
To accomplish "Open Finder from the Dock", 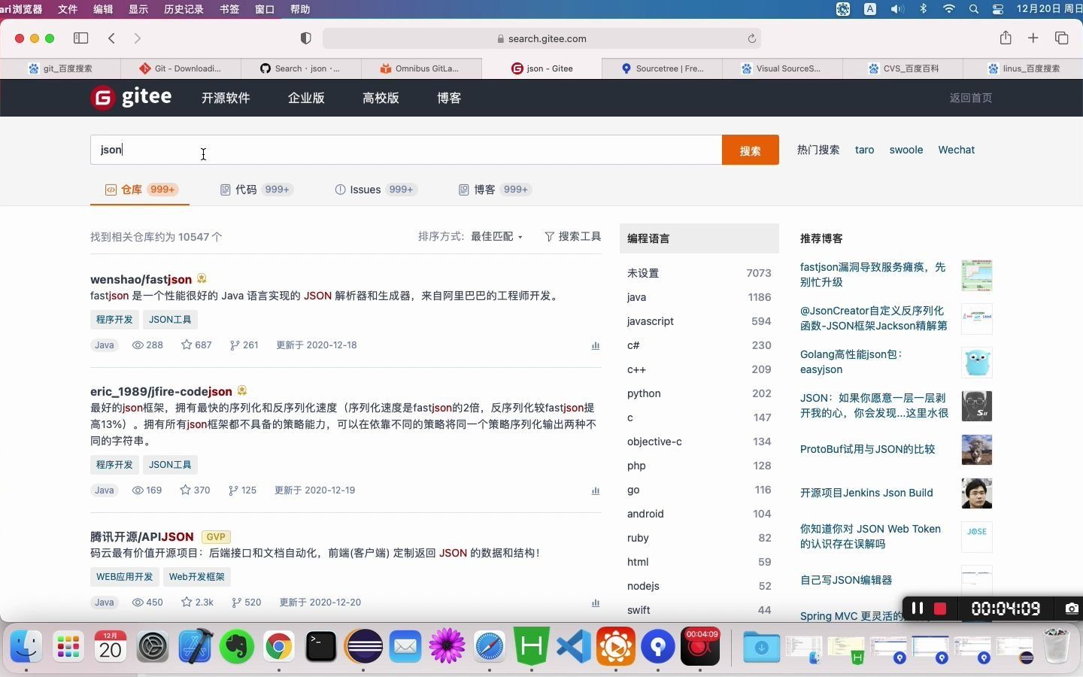I will coord(26,646).
